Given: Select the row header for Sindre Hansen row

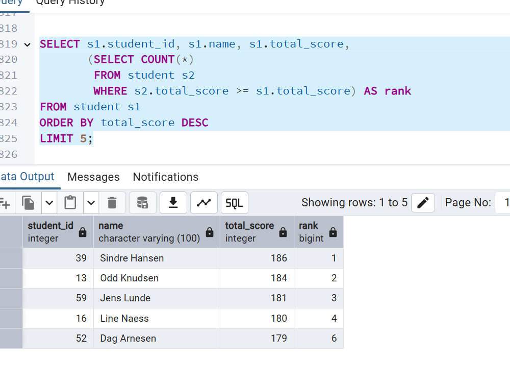Looking at the screenshot, I should pyautogui.click(x=11, y=258).
